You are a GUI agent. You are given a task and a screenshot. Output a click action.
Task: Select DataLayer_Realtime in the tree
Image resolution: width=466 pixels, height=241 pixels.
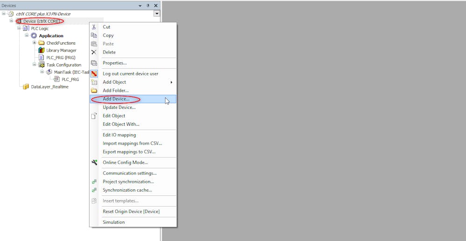point(49,87)
